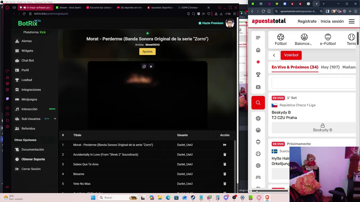Click the yellow Ajustes button
This screenshot has width=360, height=202.
[147, 52]
